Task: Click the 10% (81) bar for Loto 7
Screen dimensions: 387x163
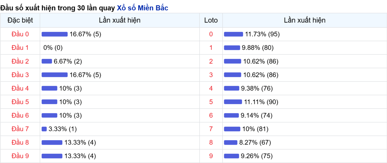Action: tap(232, 129)
